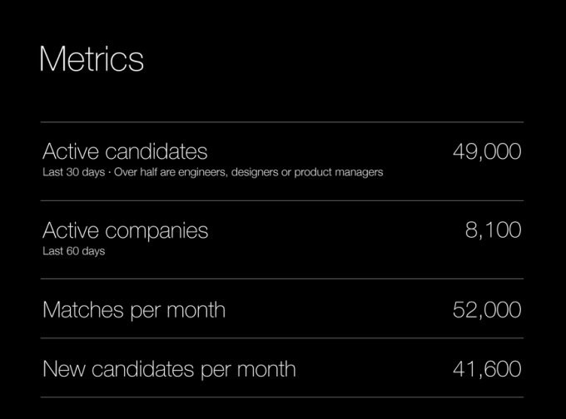This screenshot has height=419, width=566.
Task: Click the divider line above Matches per month
Action: pos(281,279)
